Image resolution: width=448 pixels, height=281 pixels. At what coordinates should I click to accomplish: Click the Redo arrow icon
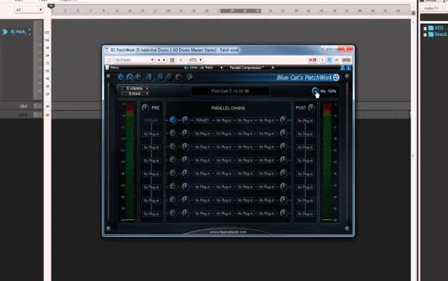[202, 68]
